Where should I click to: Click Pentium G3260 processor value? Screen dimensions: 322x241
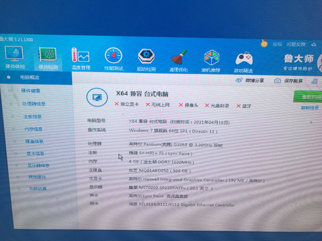click(x=176, y=145)
